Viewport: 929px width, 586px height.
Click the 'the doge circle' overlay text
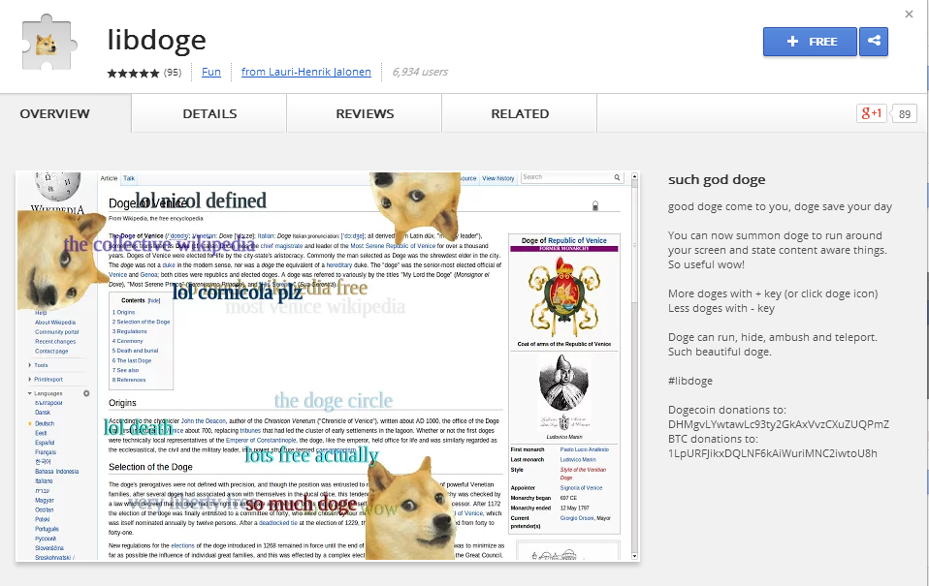coord(333,401)
